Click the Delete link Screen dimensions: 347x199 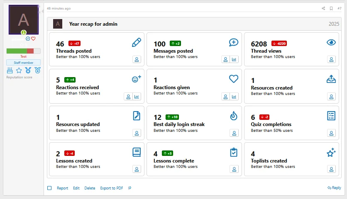coord(90,188)
